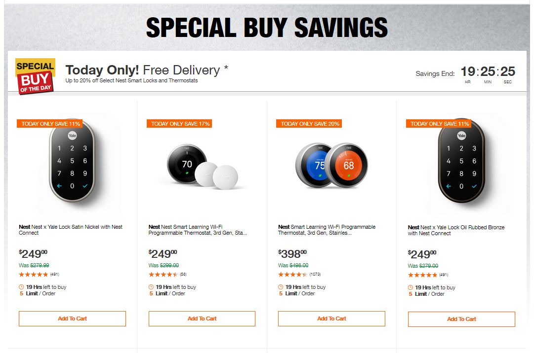Image resolution: width=535 pixels, height=353 pixels.
Task: Add the $398 Nest thermostat to cart
Action: click(x=331, y=318)
